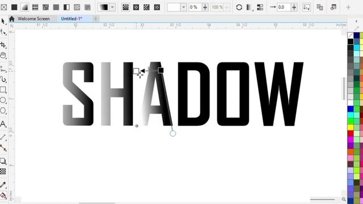Click the 100 % node position field
363x204 pixels.
coord(217,7)
